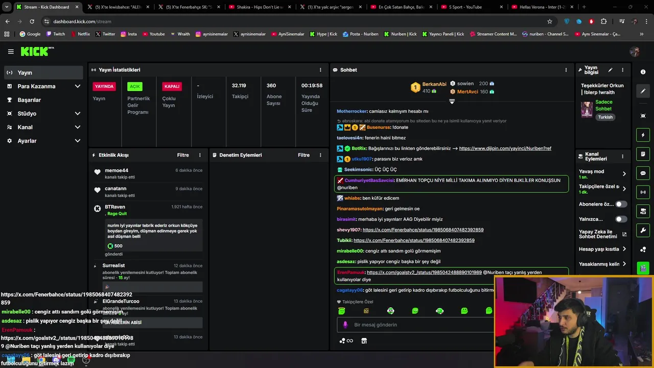Open Yapay Zeka ile Sohbet Denetimi link
654x368 pixels.
pyautogui.click(x=602, y=234)
